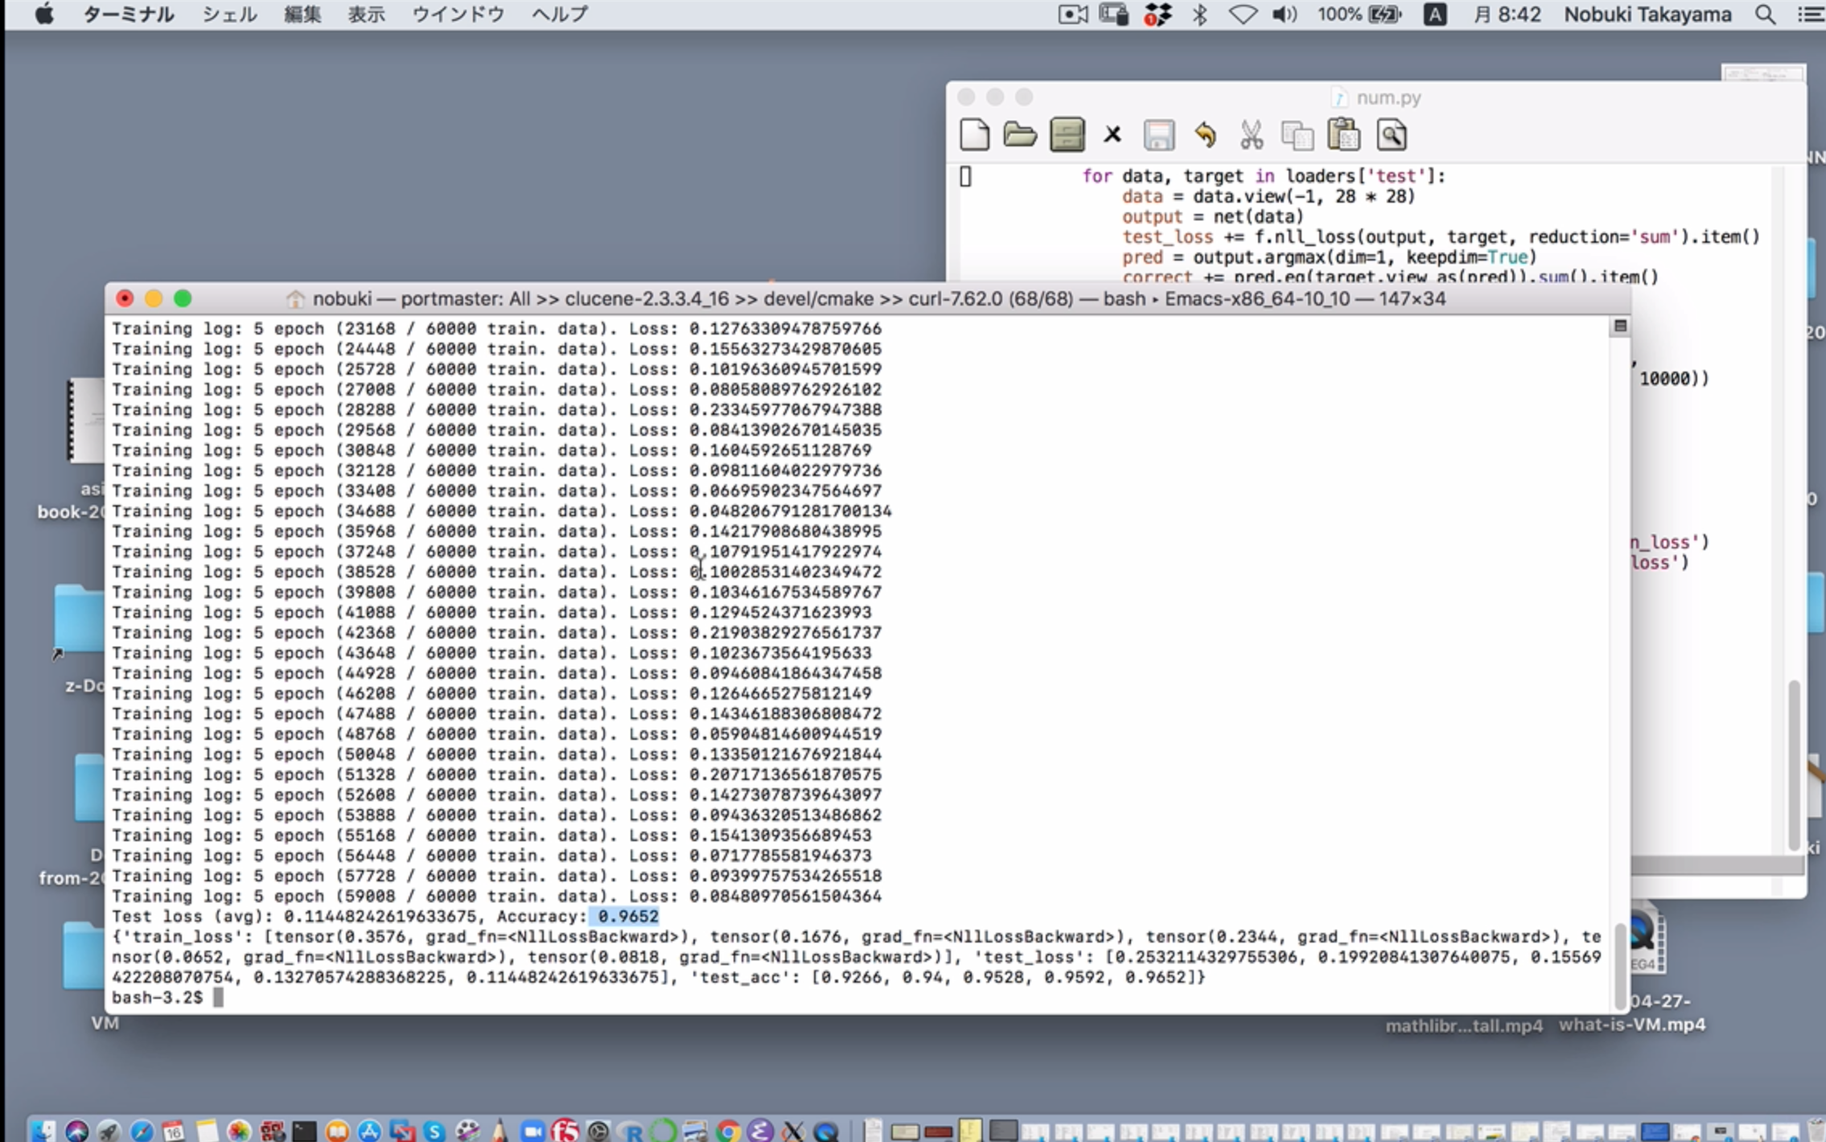Click the X close-buffer icon in Emacs toolbar
This screenshot has height=1142, width=1826.
[1112, 134]
